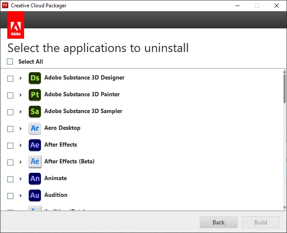287x233 pixels.
Task: Click the Adobe Substance 3D Designer icon
Action: 35,78
